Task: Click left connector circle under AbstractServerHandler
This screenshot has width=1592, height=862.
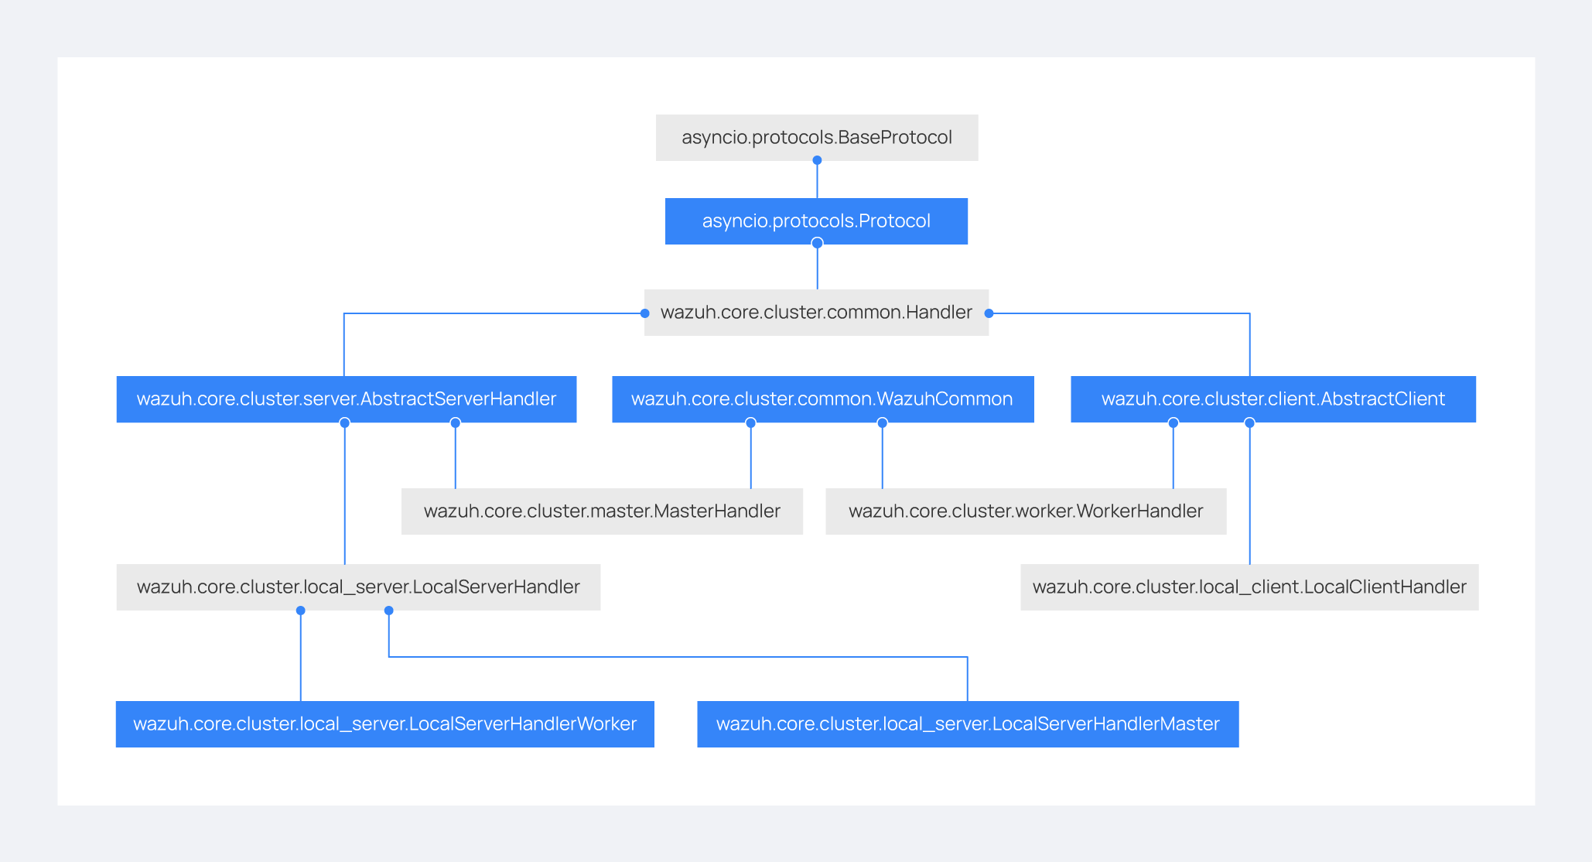Action: pos(344,422)
